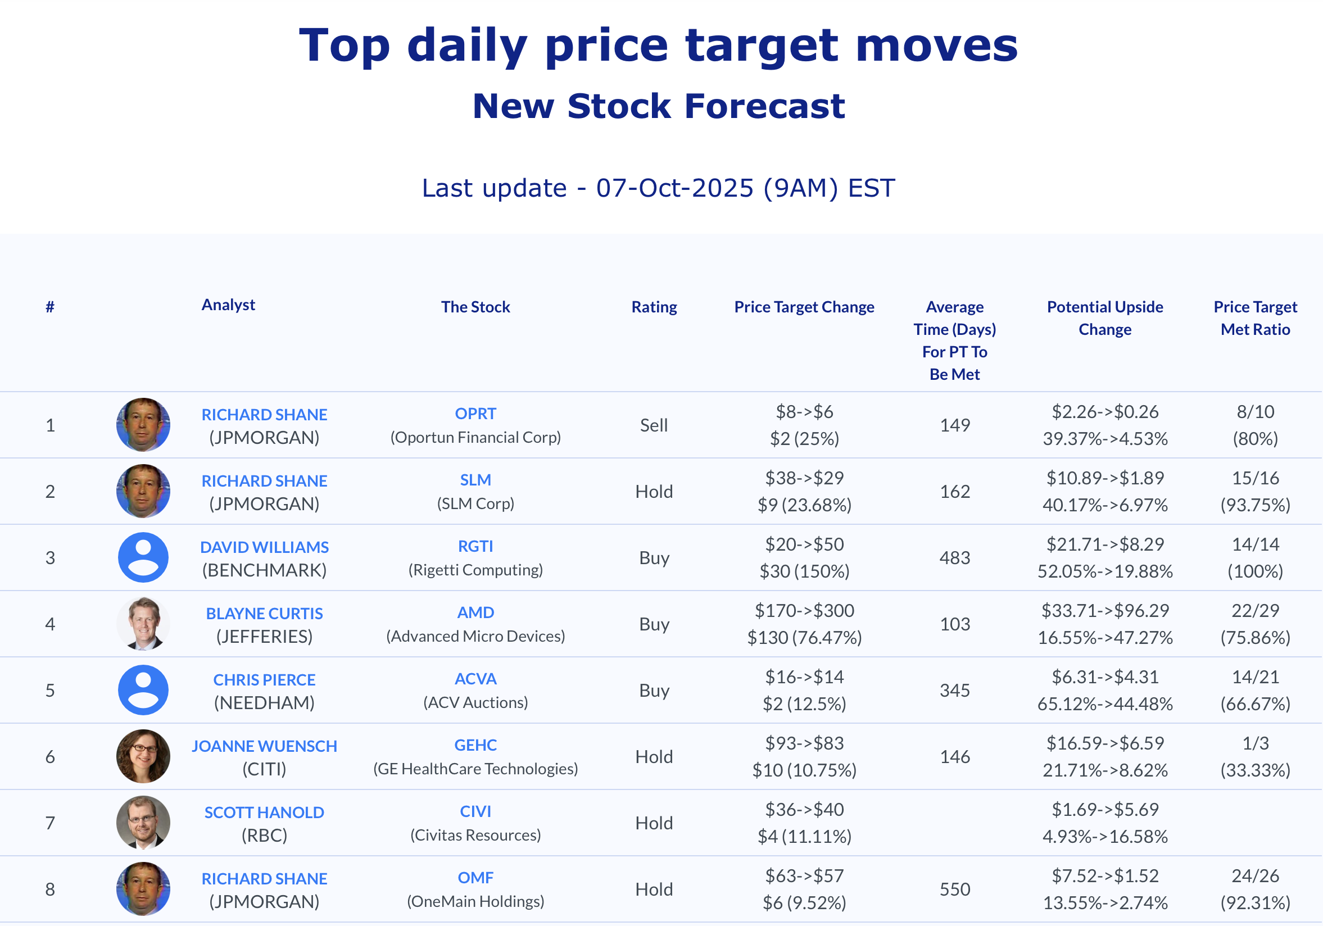The width and height of the screenshot is (1323, 926).
Task: Open the RGTI ticker link
Action: click(475, 546)
